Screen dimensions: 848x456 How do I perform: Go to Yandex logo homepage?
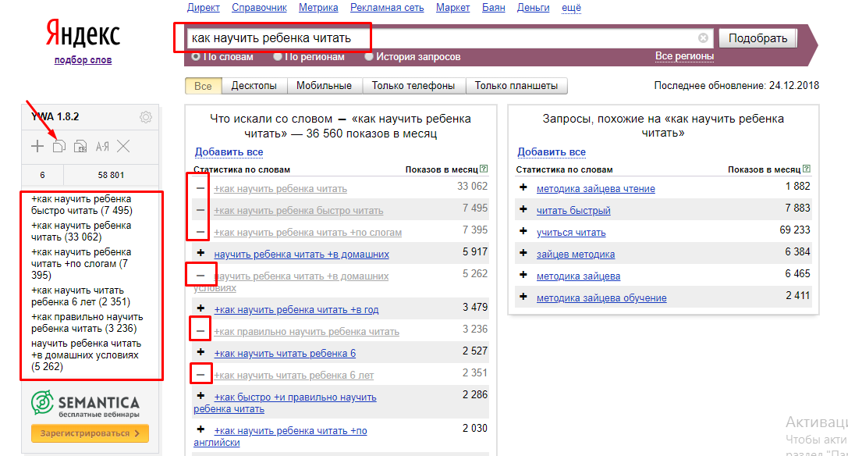[83, 34]
